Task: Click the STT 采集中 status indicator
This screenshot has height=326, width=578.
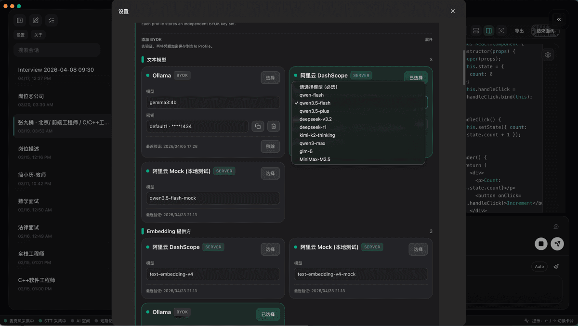Action: click(x=52, y=321)
